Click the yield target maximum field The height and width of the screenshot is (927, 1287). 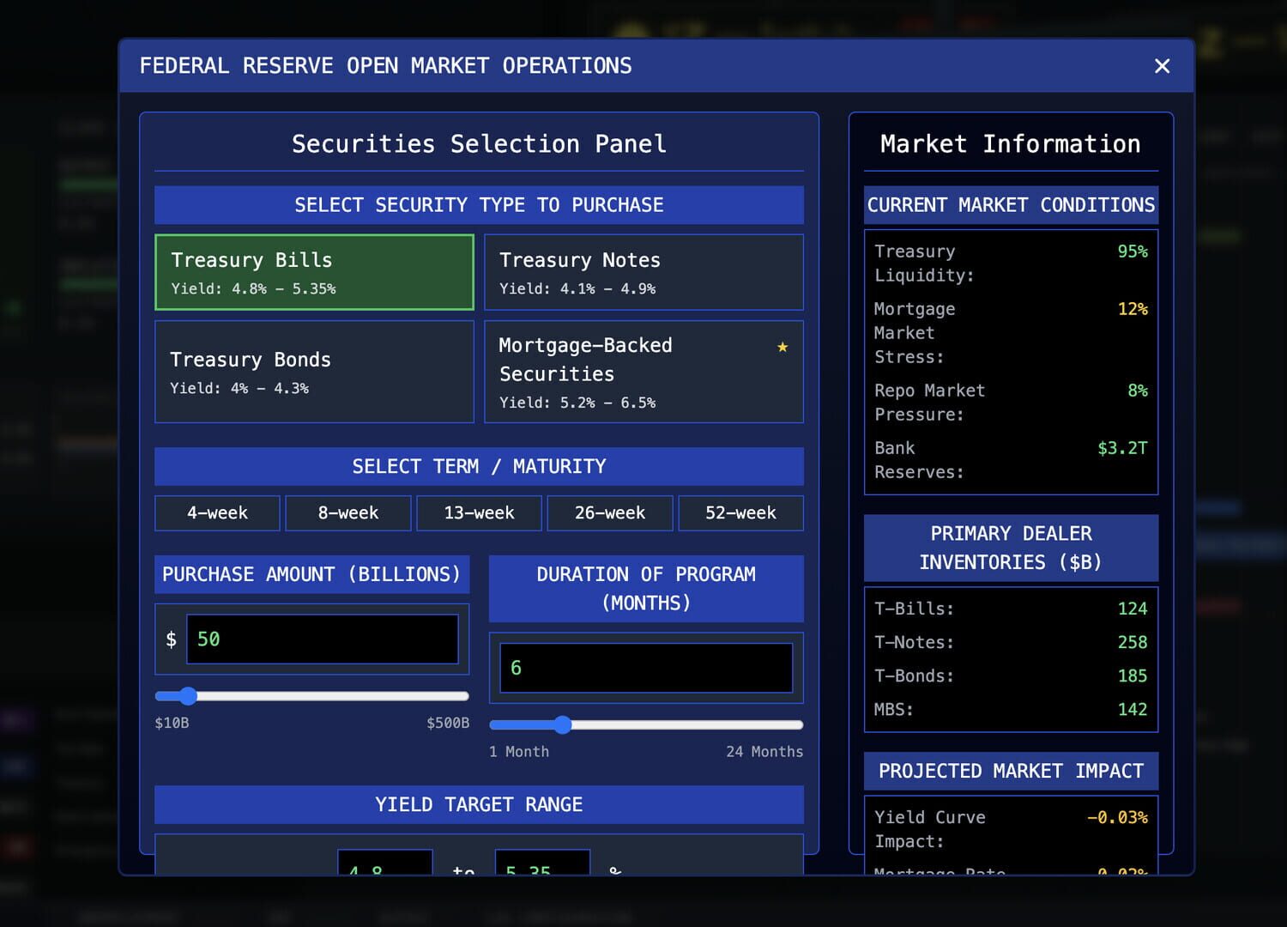[x=542, y=865]
